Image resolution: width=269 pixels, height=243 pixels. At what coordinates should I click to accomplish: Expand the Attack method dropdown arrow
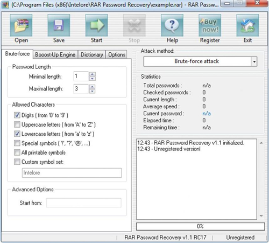254,61
